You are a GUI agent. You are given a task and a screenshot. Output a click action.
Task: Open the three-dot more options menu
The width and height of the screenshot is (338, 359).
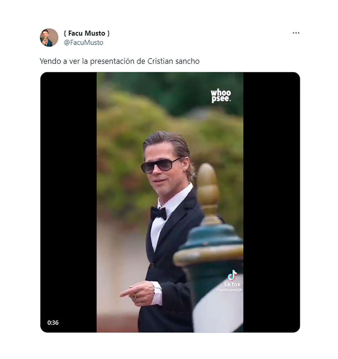[296, 33]
